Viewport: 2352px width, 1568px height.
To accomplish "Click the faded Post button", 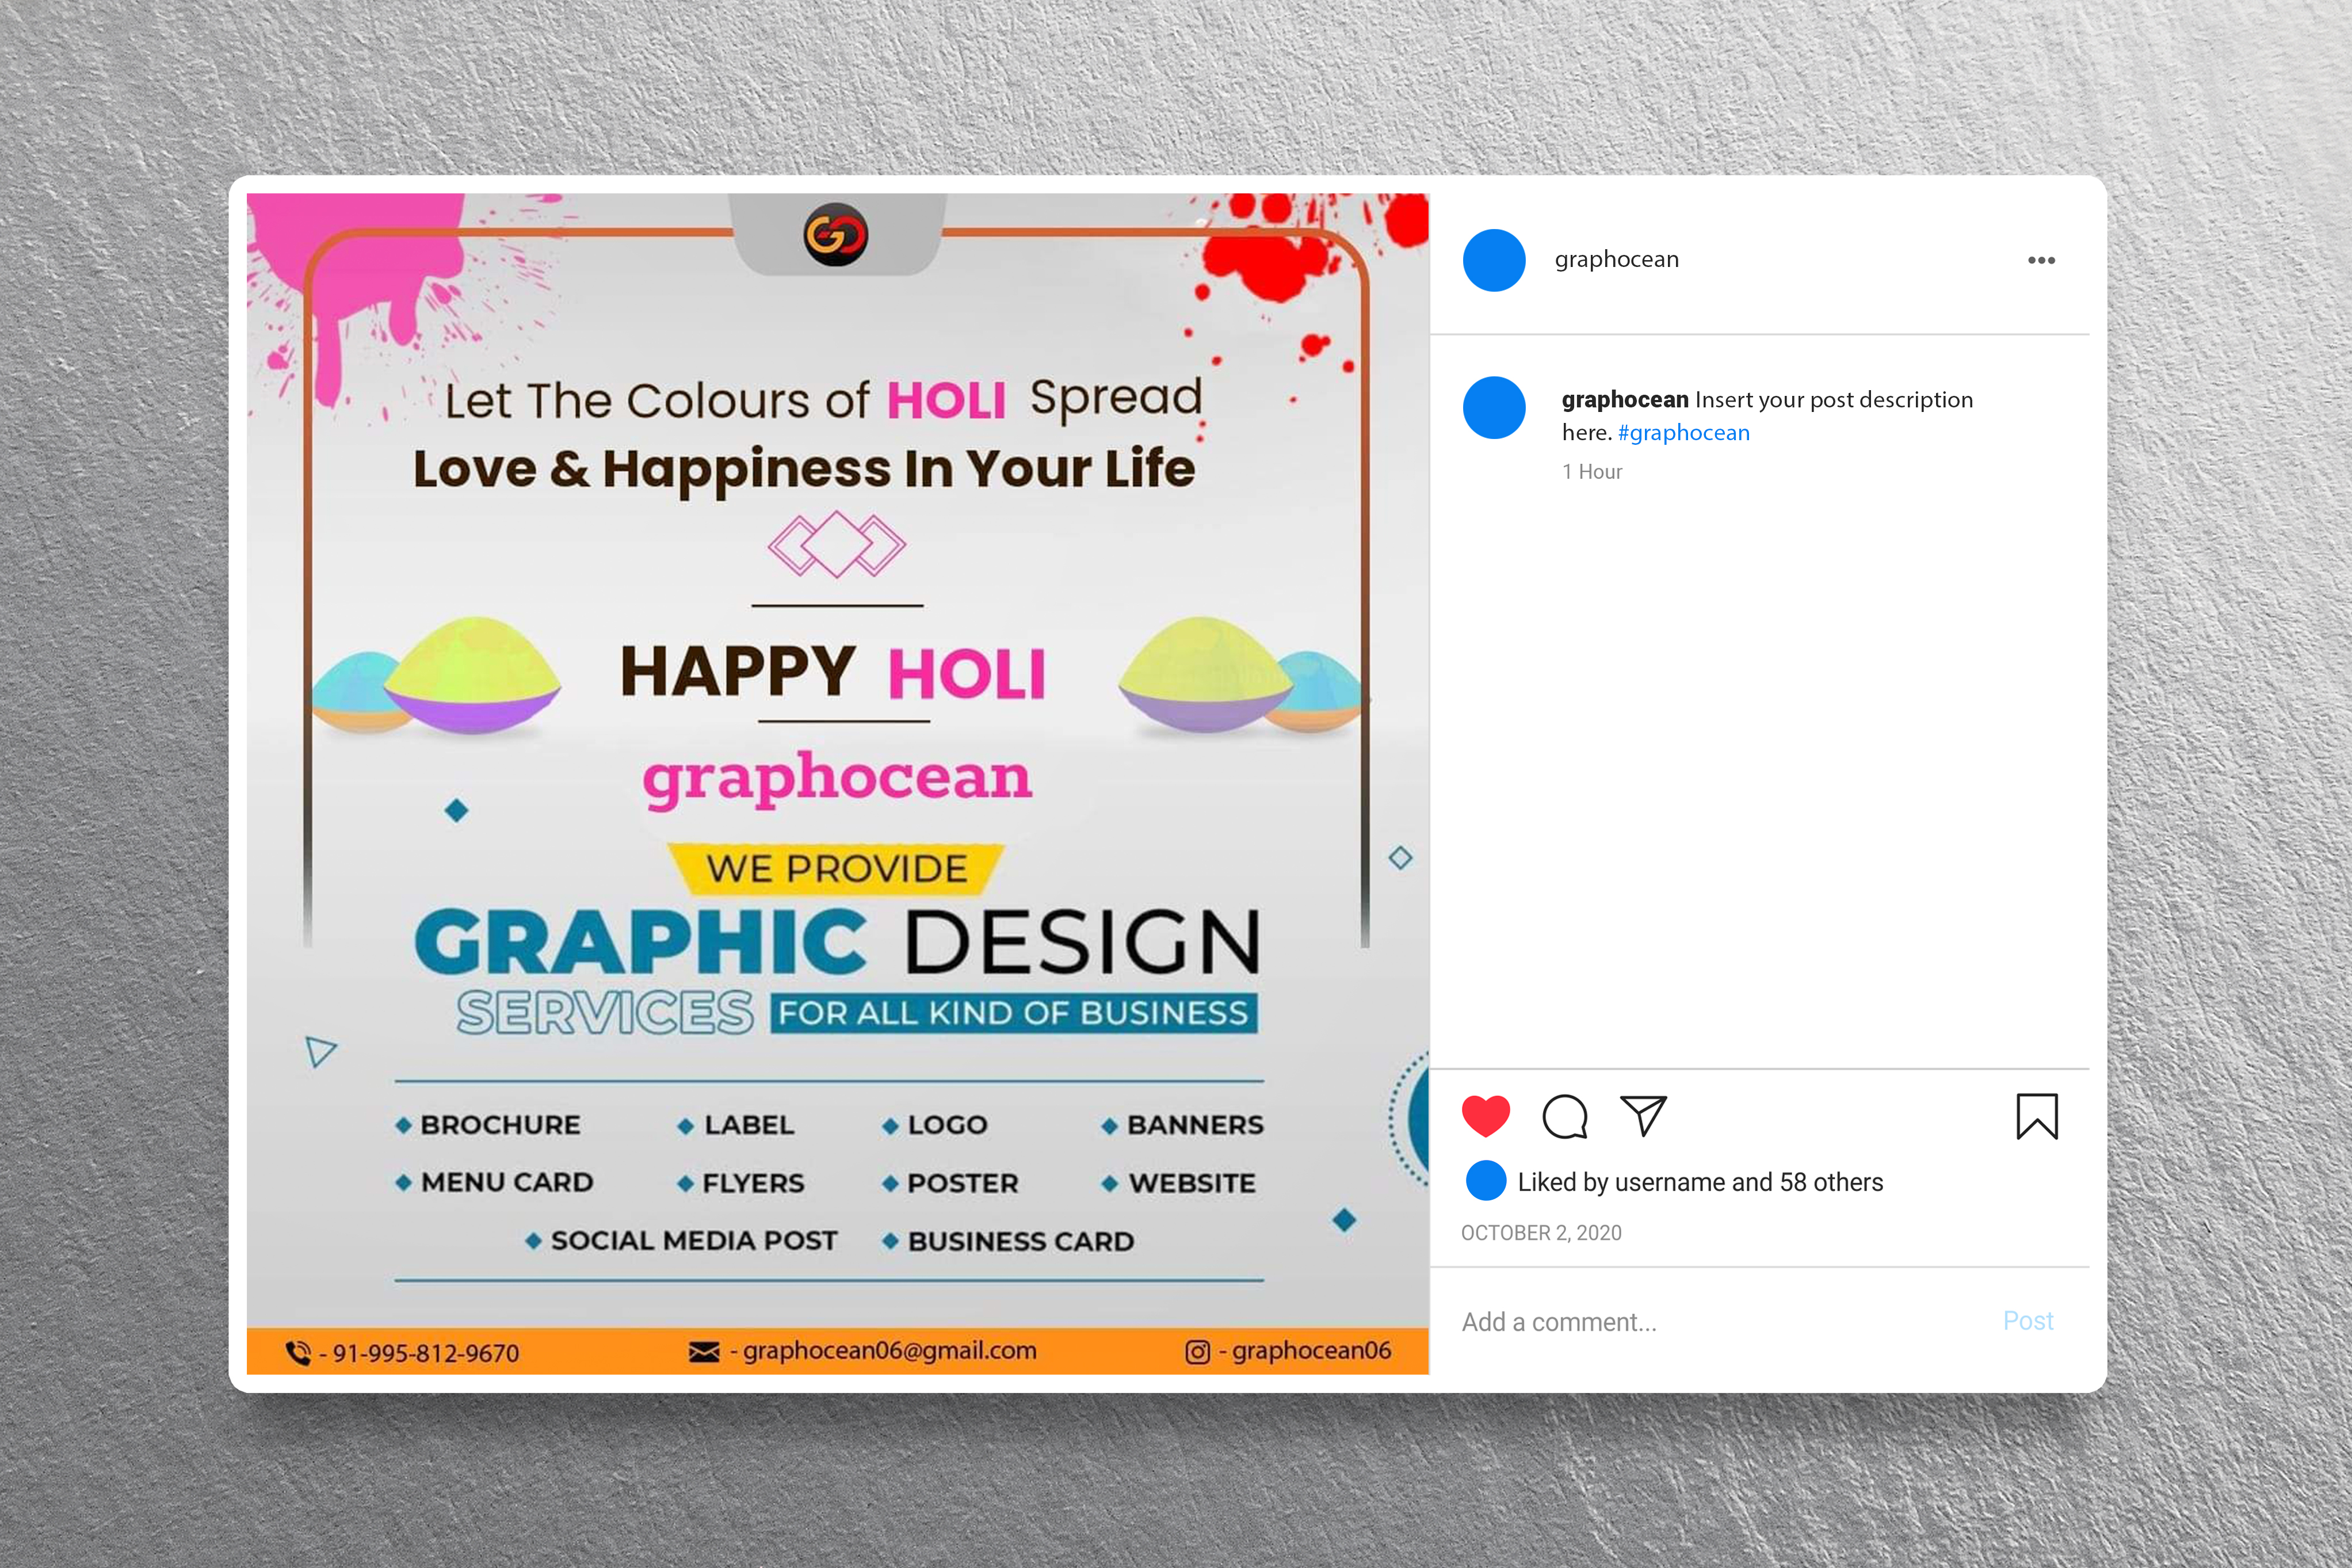I will 2027,1321.
